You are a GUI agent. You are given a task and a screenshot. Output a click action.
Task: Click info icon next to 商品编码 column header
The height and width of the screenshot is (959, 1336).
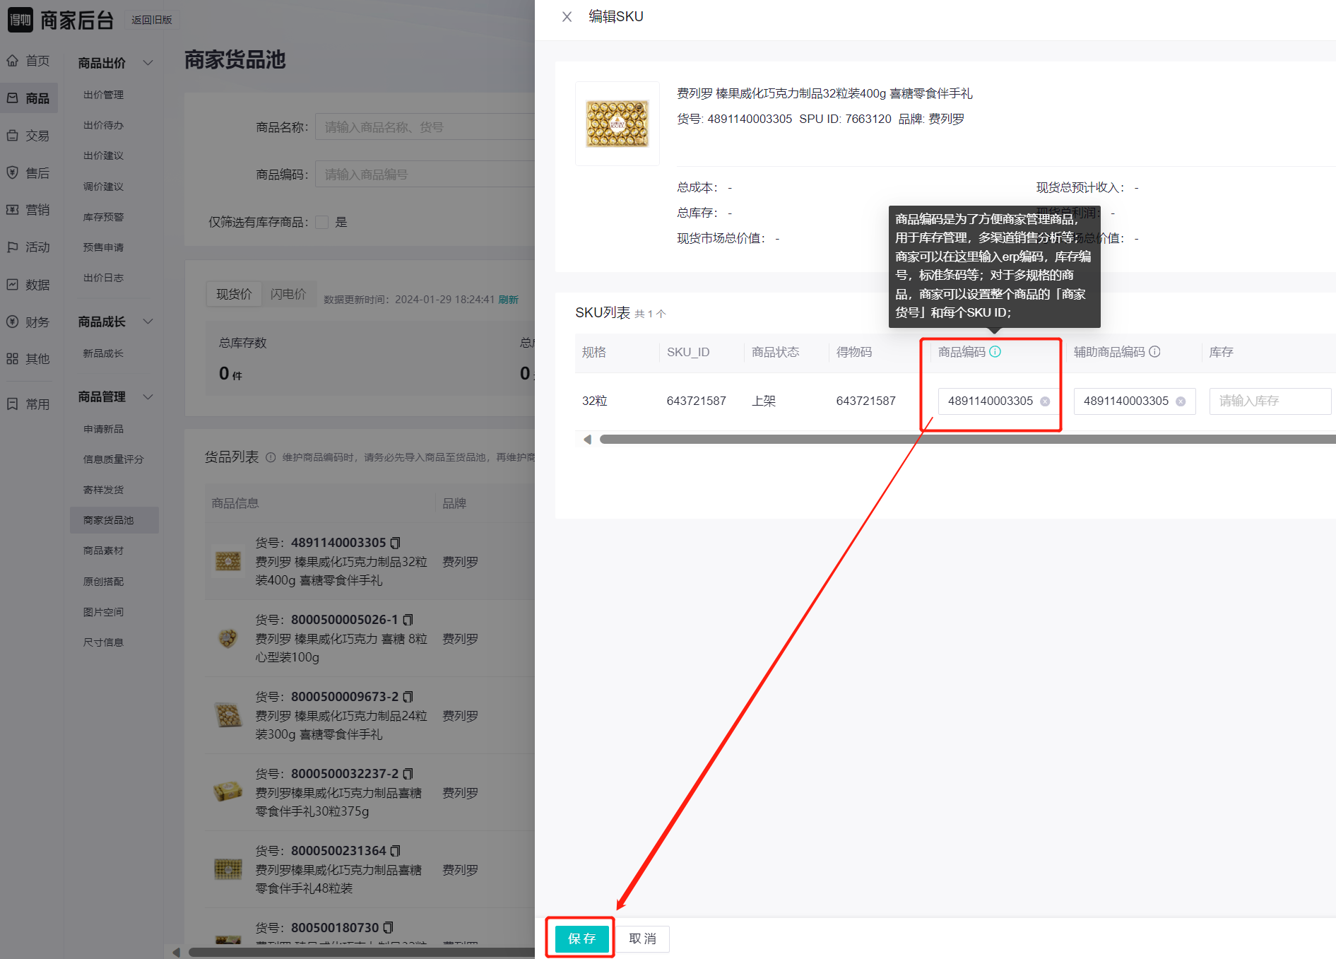[x=995, y=351]
